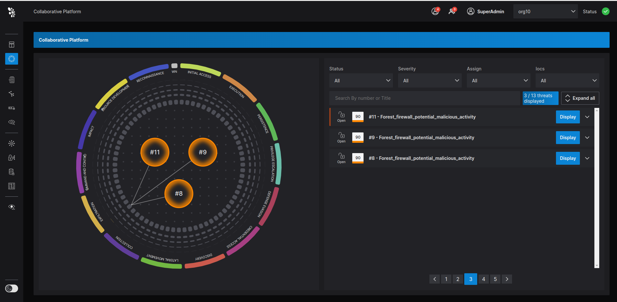Toggle dark mode with the bottom-left switch
Viewport: 617px width, 302px height.
(x=11, y=288)
